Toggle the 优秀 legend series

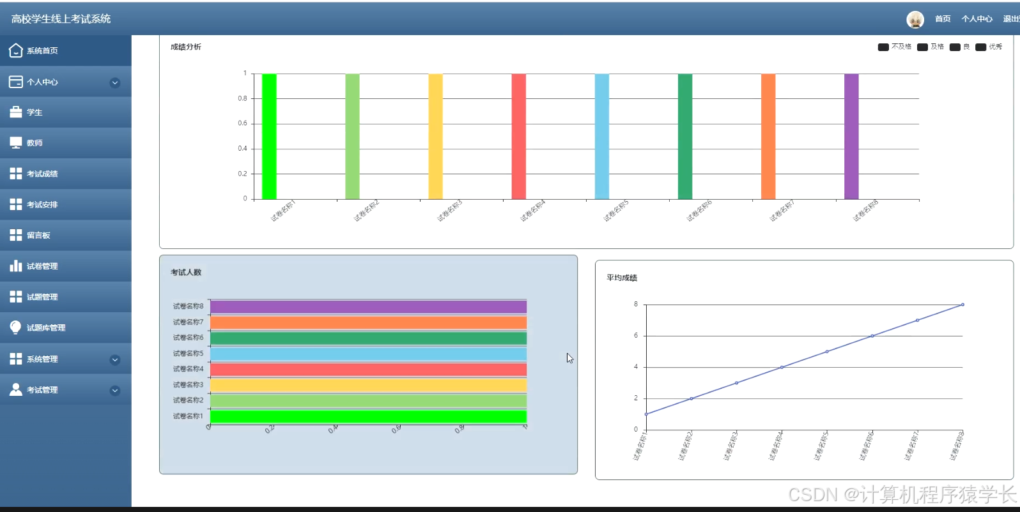point(989,47)
